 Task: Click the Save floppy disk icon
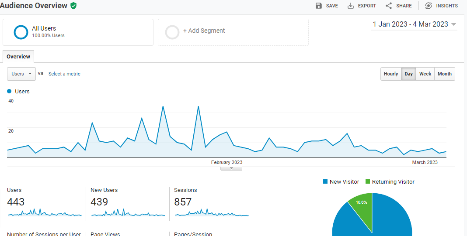click(x=319, y=6)
